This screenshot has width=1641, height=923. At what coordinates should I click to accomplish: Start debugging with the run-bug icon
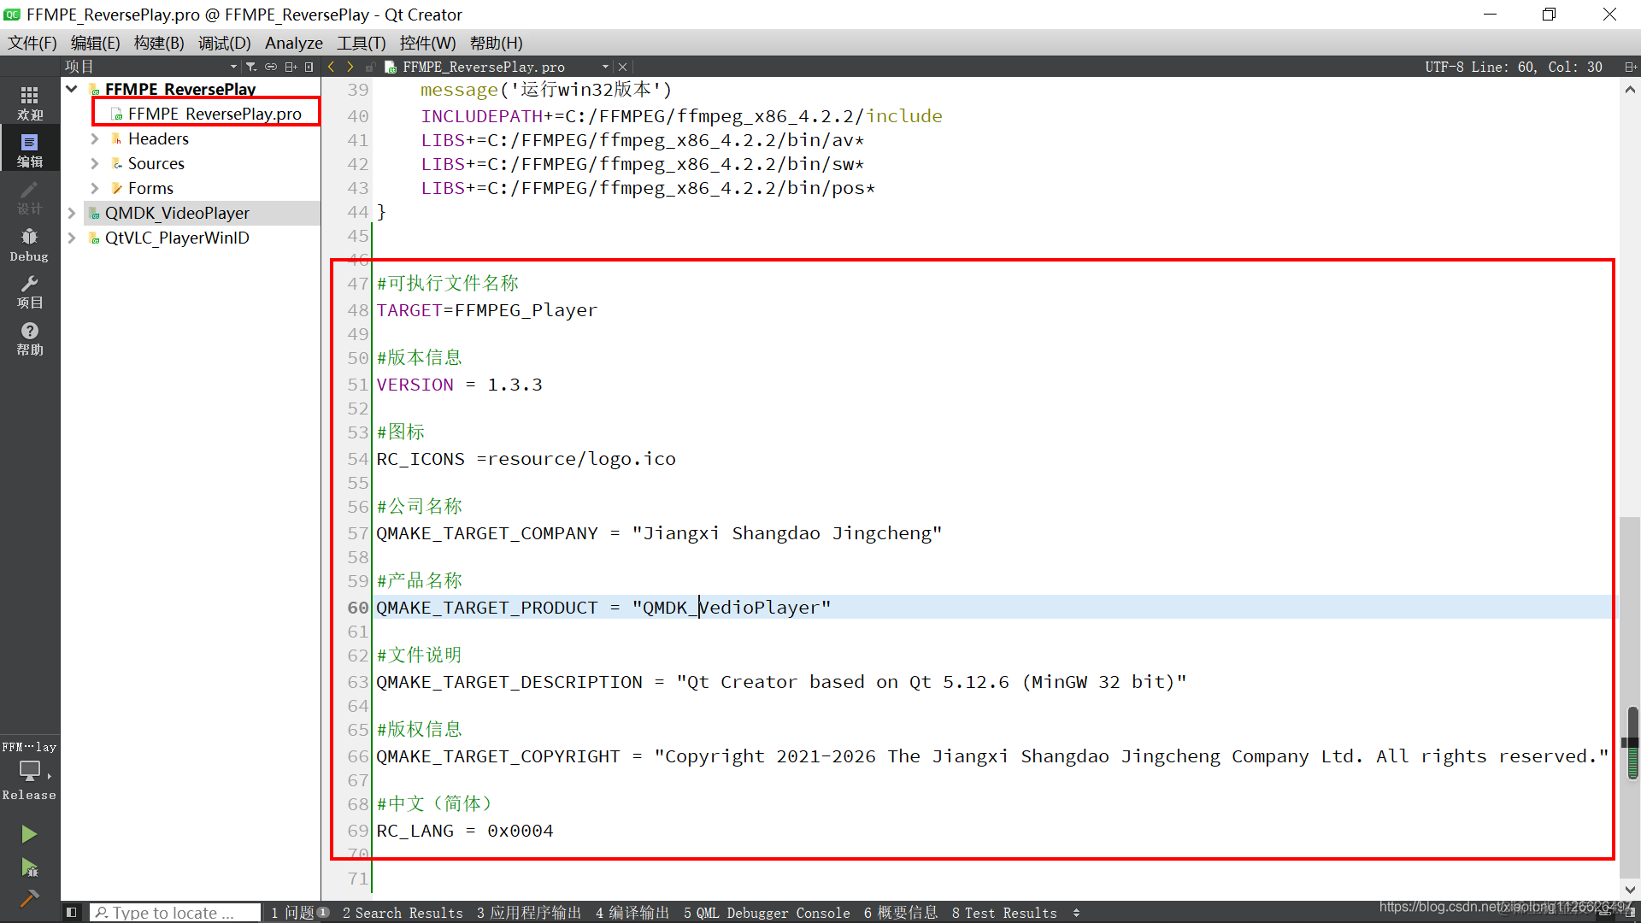pos(29,868)
